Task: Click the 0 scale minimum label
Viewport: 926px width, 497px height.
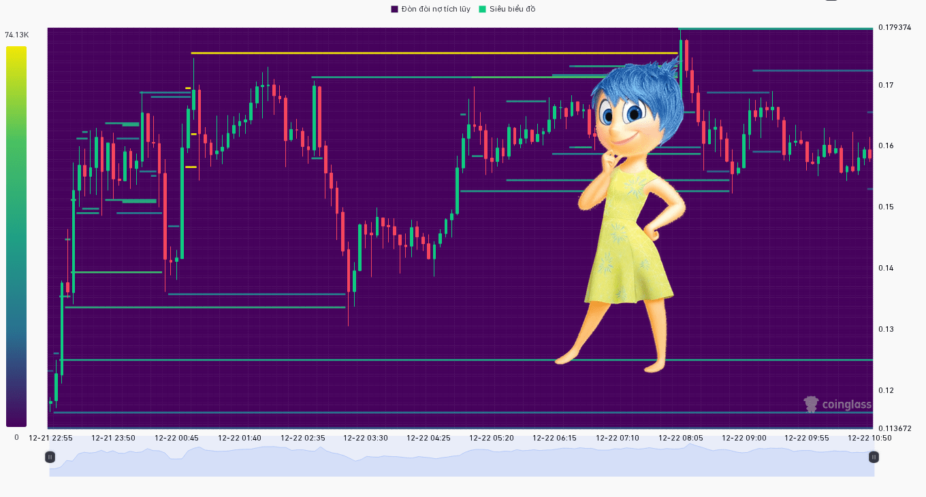Action: click(x=17, y=437)
